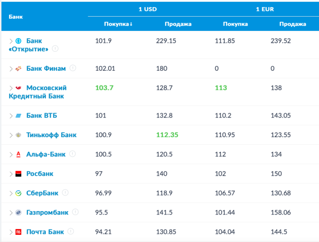This screenshot has width=319, height=242.
Task: Sort by EUR Продажа column header
Action: [292, 24]
